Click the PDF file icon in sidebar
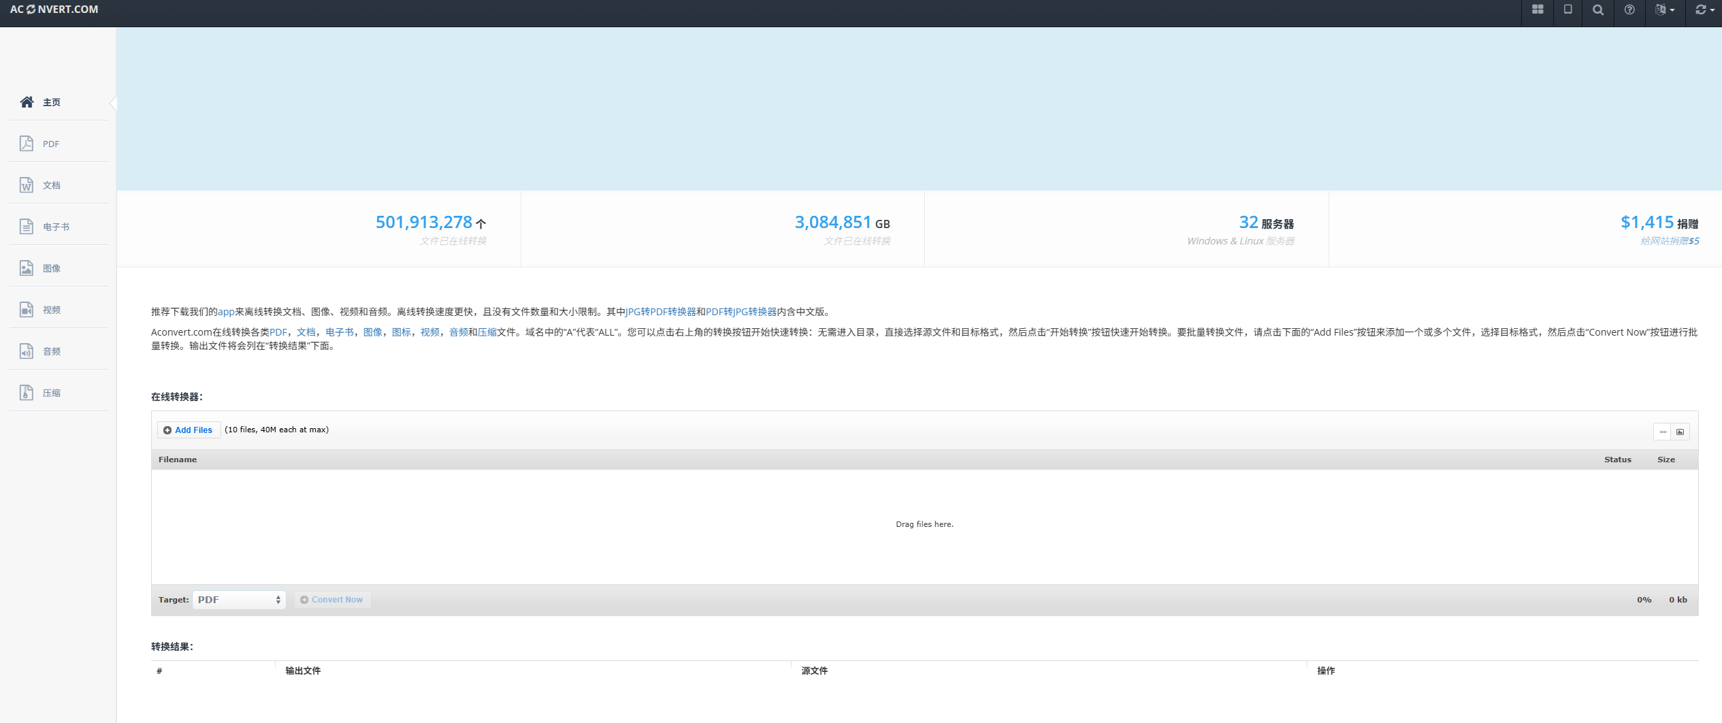This screenshot has width=1722, height=723. [x=27, y=144]
